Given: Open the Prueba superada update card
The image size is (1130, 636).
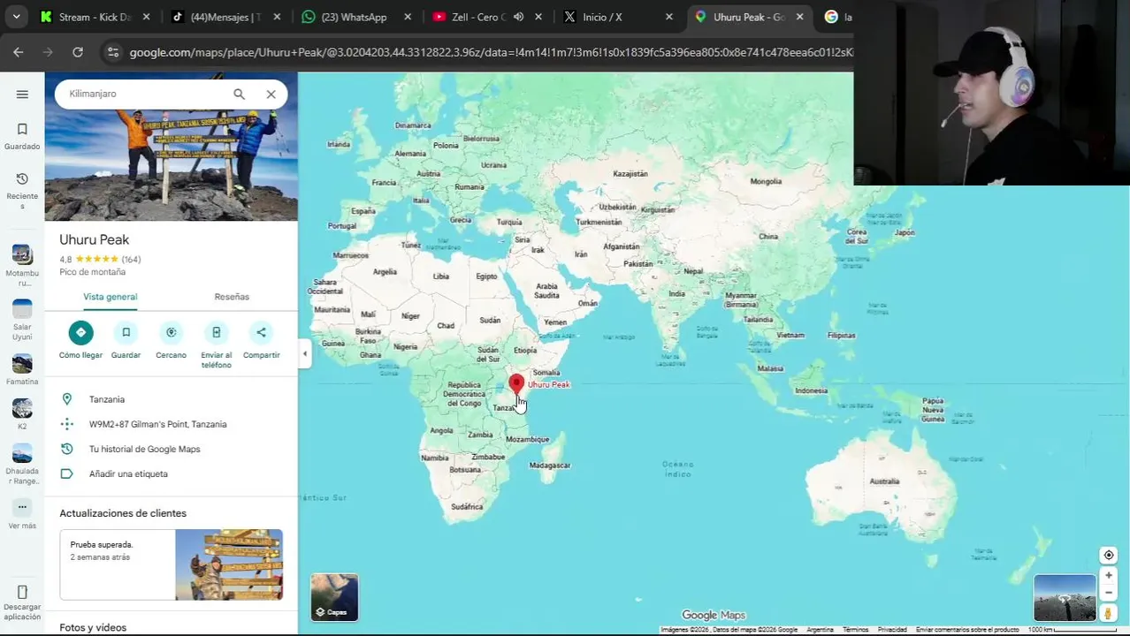Looking at the screenshot, I should [172, 564].
